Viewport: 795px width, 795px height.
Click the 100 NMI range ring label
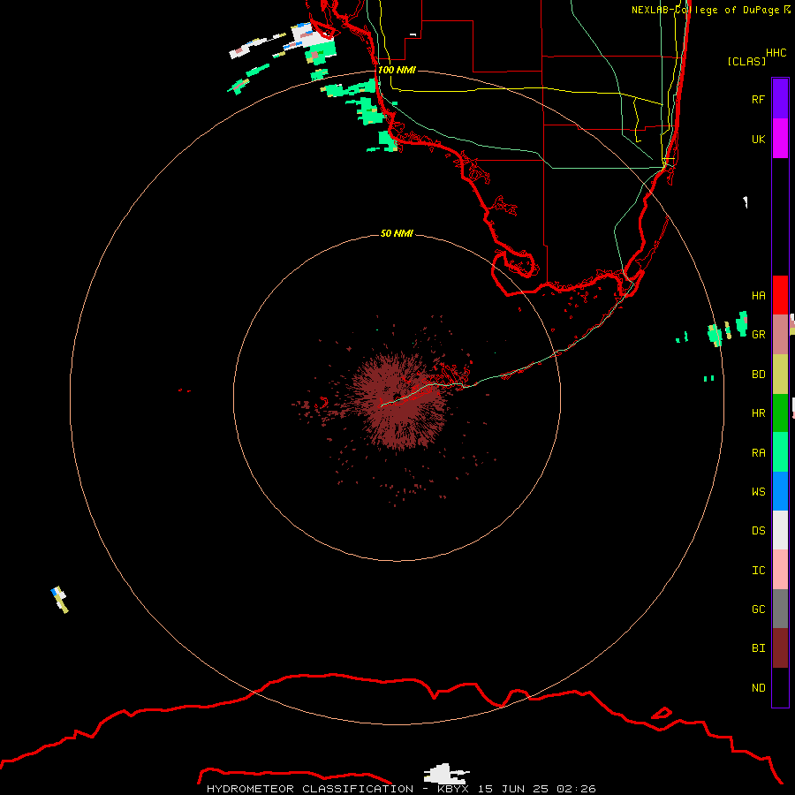pyautogui.click(x=397, y=70)
